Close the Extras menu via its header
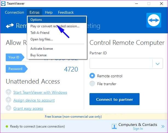 34,12
